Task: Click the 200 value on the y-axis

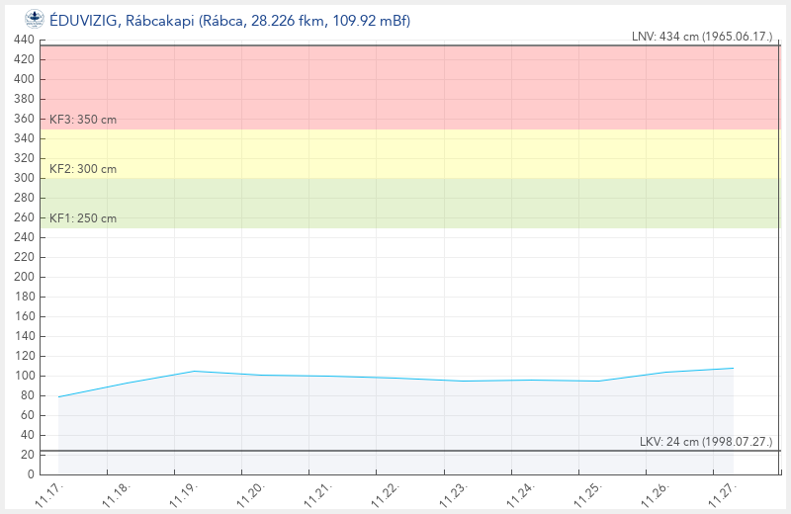Action: coord(24,277)
